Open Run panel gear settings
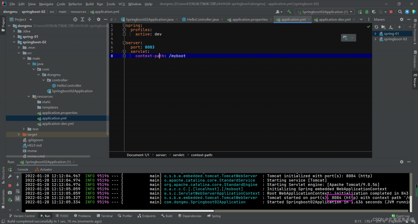The image size is (418, 224). (402, 162)
